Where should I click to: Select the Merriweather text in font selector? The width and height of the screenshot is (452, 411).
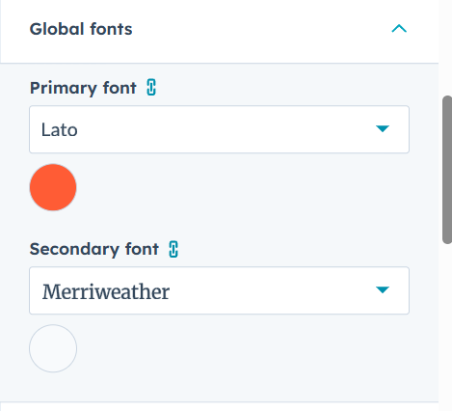point(106,291)
